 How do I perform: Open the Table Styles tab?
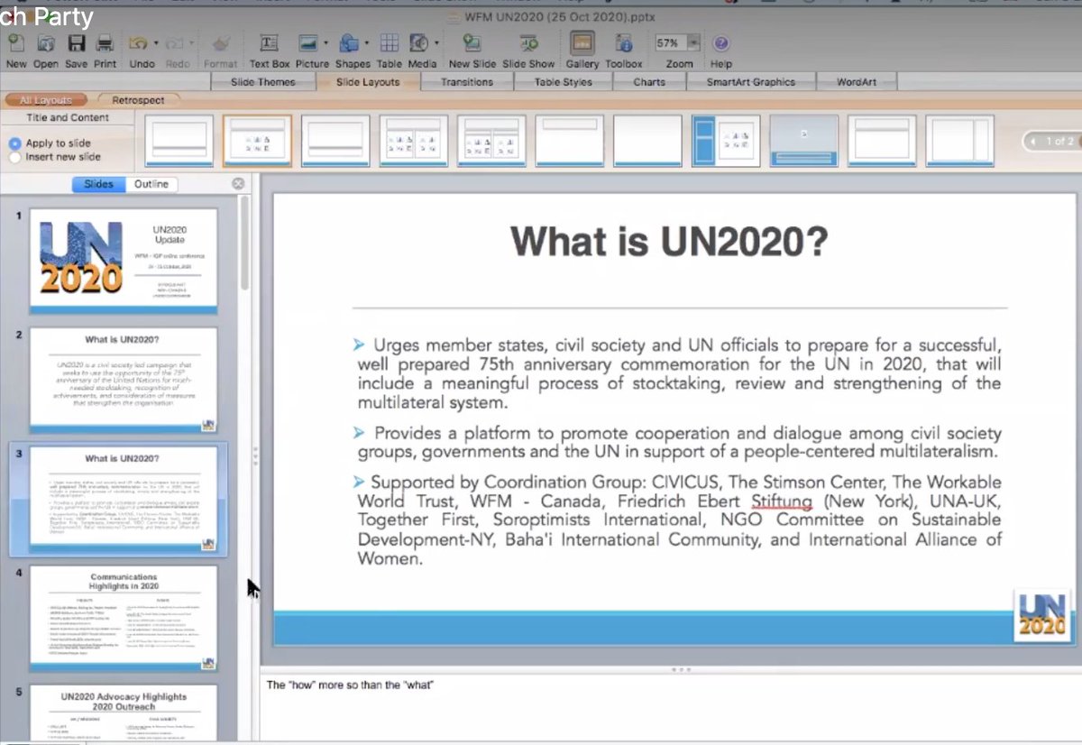pos(564,82)
